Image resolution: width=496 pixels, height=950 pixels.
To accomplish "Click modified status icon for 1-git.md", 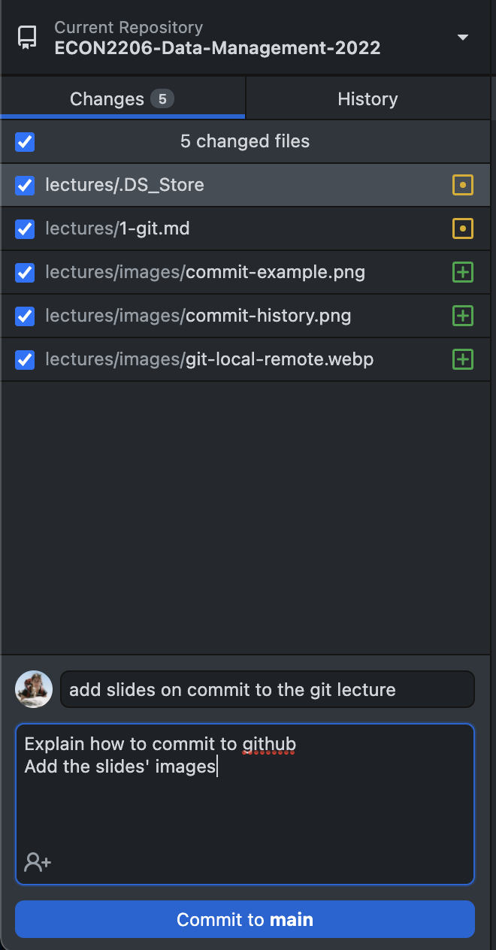I will coord(463,228).
